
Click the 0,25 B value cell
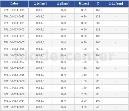84,10
